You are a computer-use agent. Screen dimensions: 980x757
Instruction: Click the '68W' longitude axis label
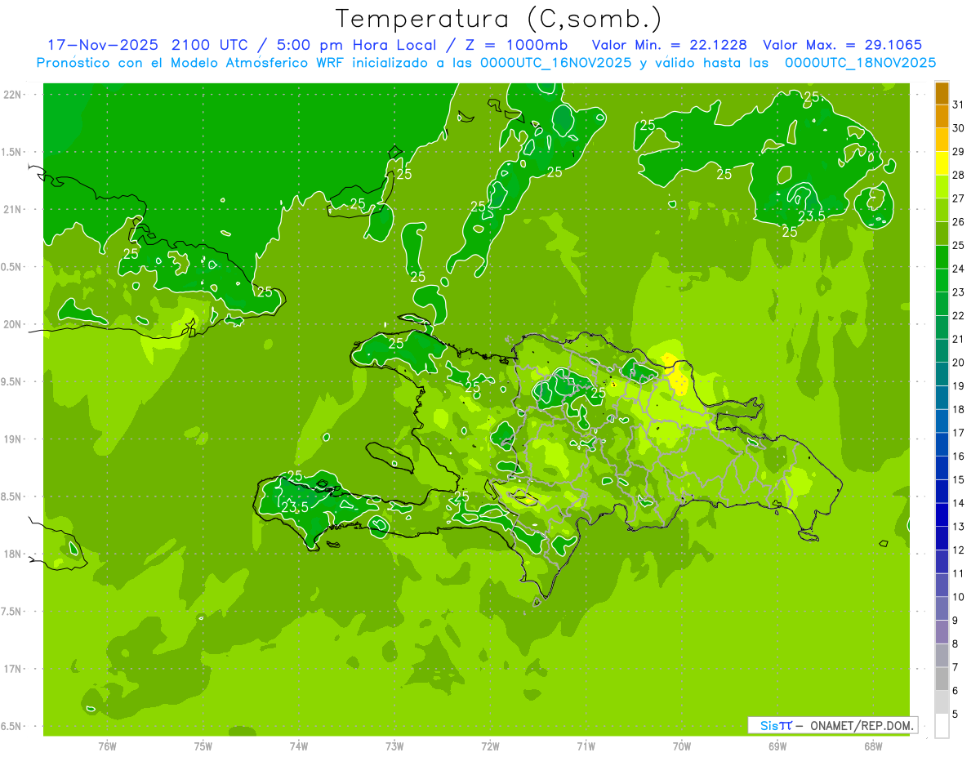pos(873,746)
